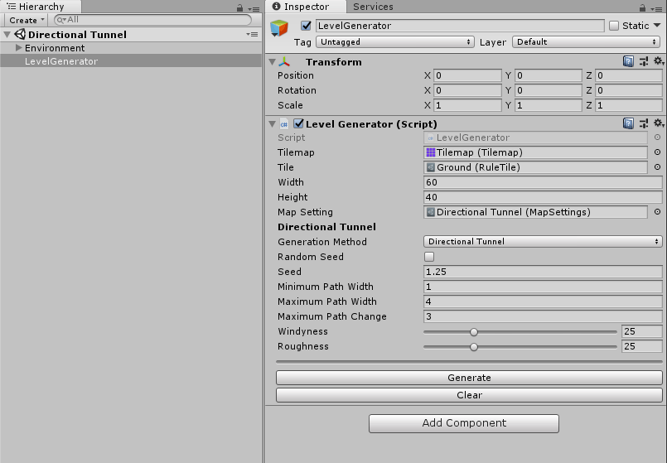Click the Directional Tunnel (MapSettings) object field

point(535,212)
